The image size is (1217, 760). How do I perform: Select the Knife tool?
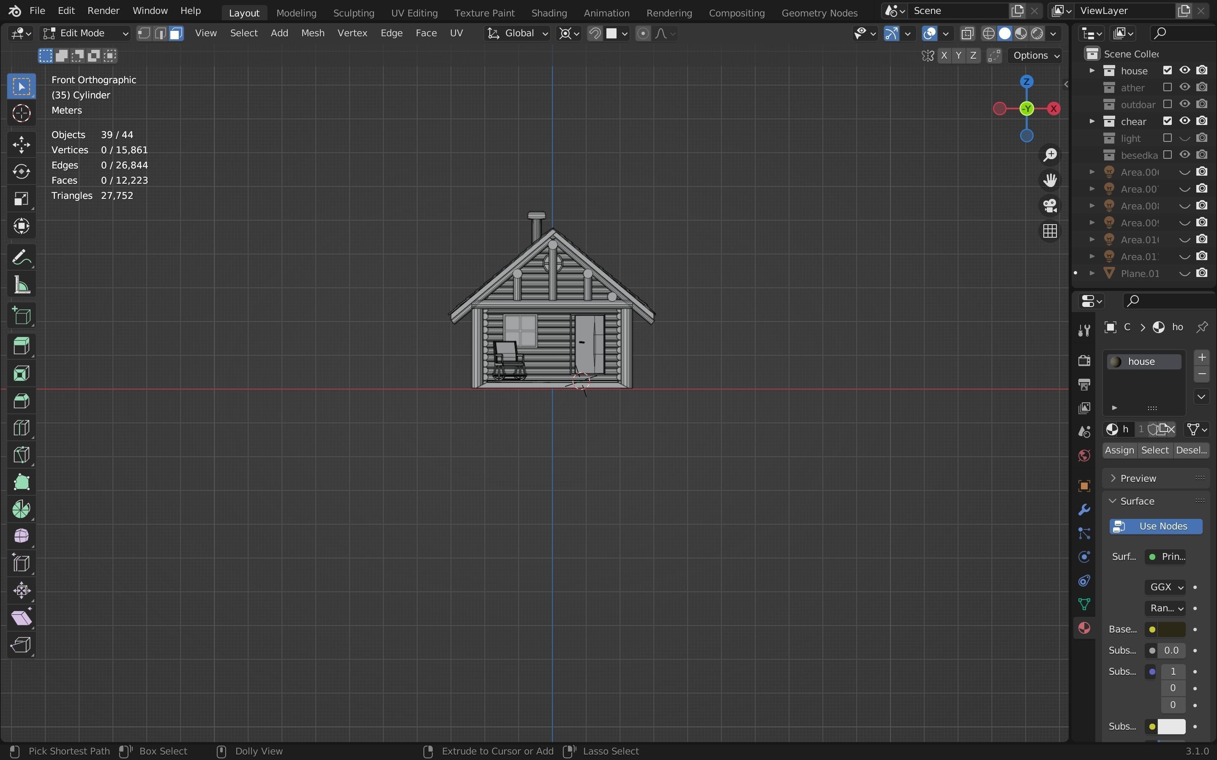(x=21, y=455)
